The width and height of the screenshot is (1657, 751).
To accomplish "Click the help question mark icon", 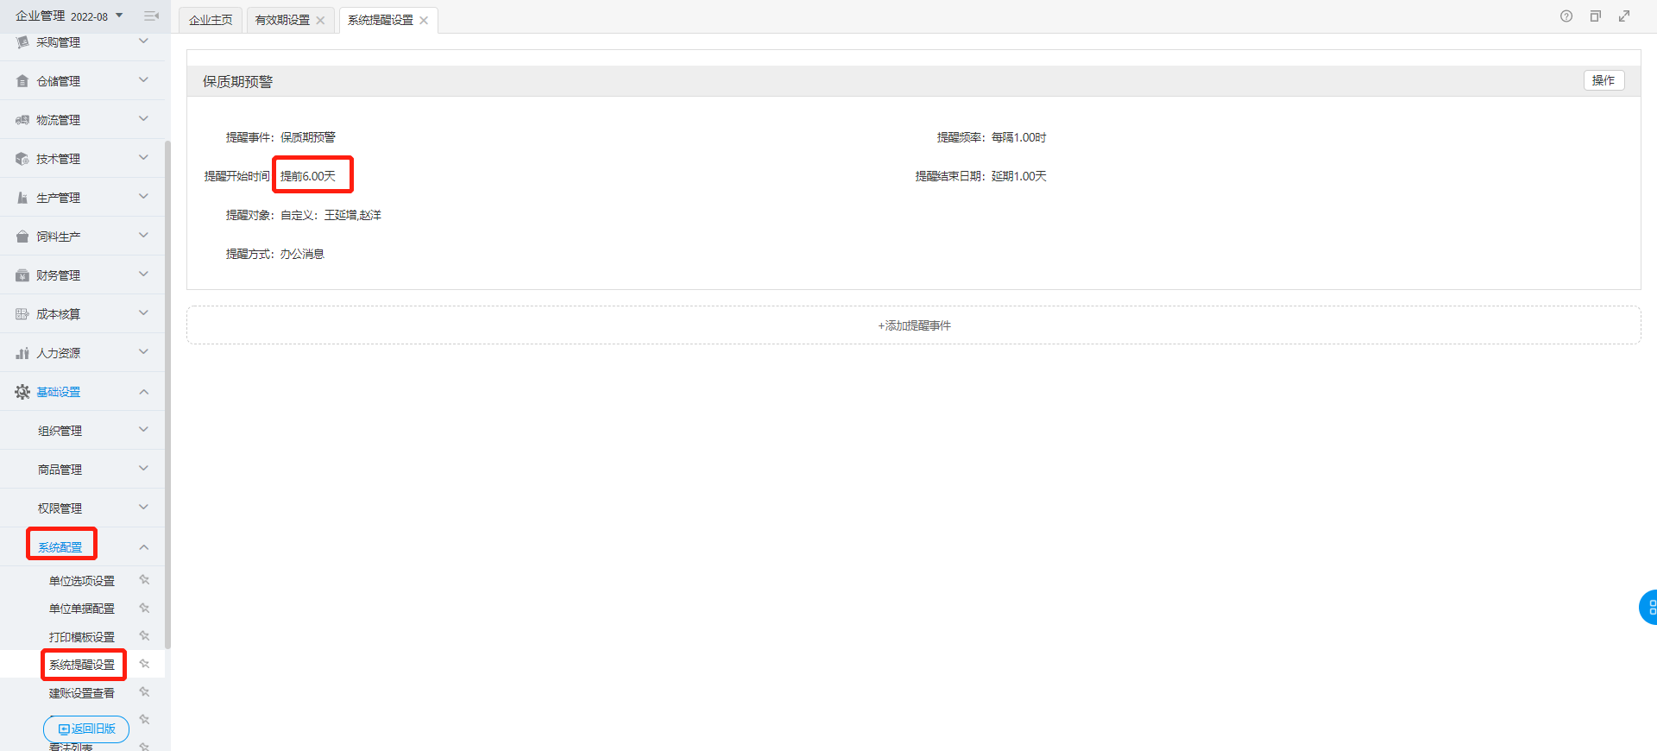I will (x=1566, y=16).
